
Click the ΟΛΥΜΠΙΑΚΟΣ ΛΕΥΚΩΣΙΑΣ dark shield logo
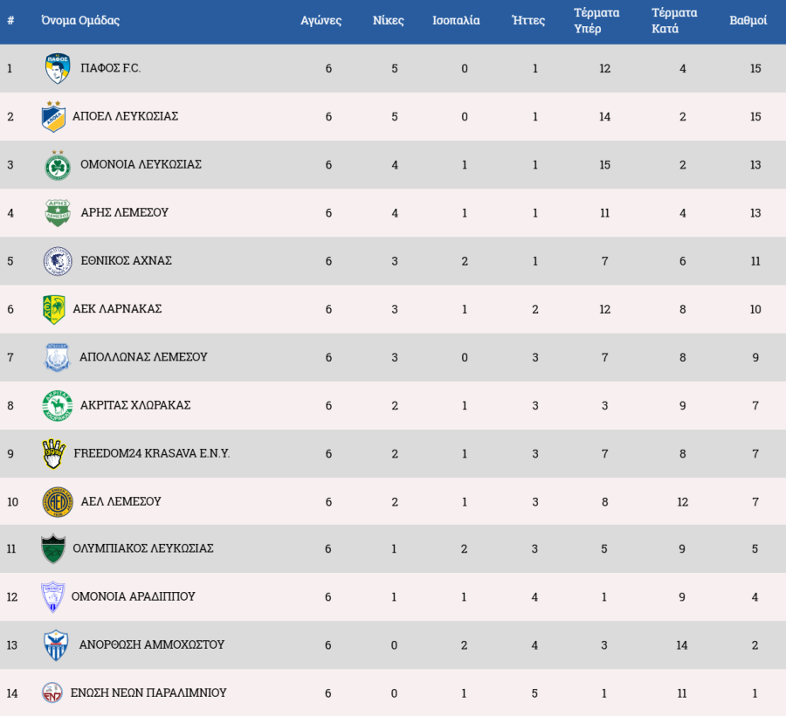[x=54, y=549]
